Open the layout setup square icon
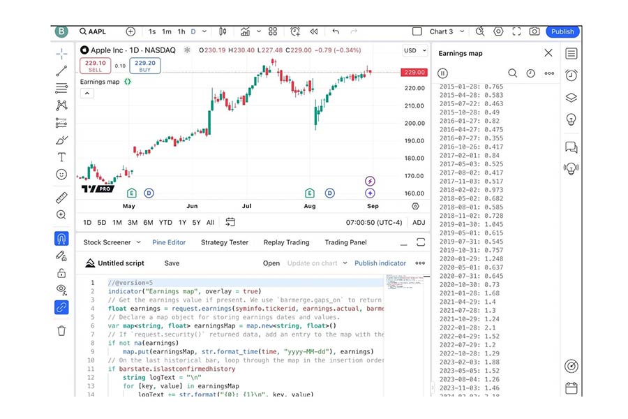Viewport: 628px width, 419px height. (417, 31)
